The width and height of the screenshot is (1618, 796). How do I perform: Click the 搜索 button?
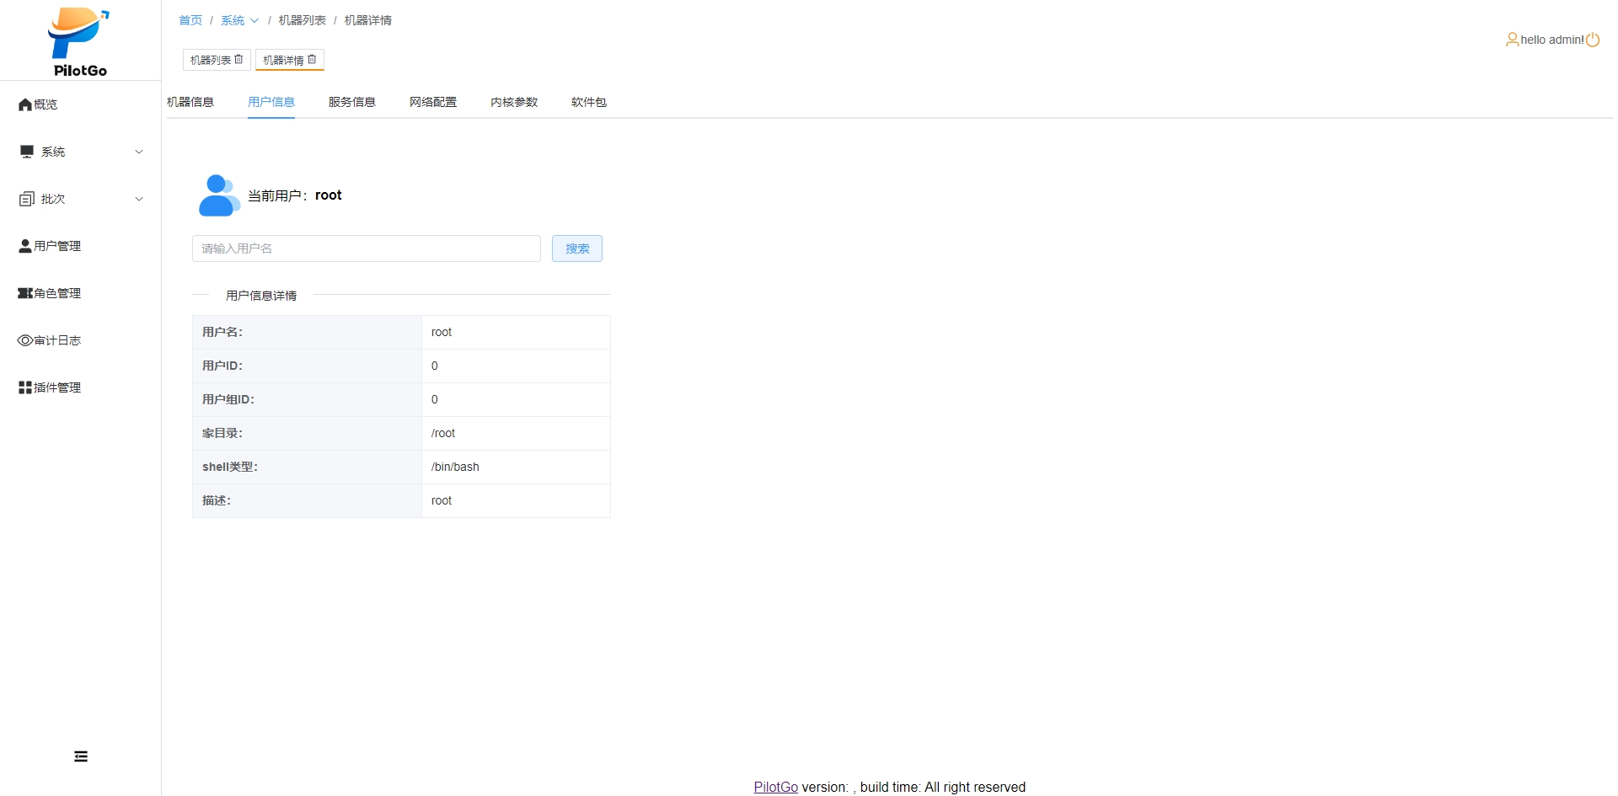(576, 248)
